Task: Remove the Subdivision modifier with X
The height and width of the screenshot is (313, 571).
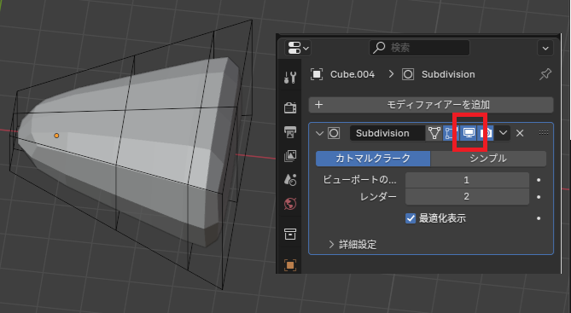Action: tap(520, 133)
